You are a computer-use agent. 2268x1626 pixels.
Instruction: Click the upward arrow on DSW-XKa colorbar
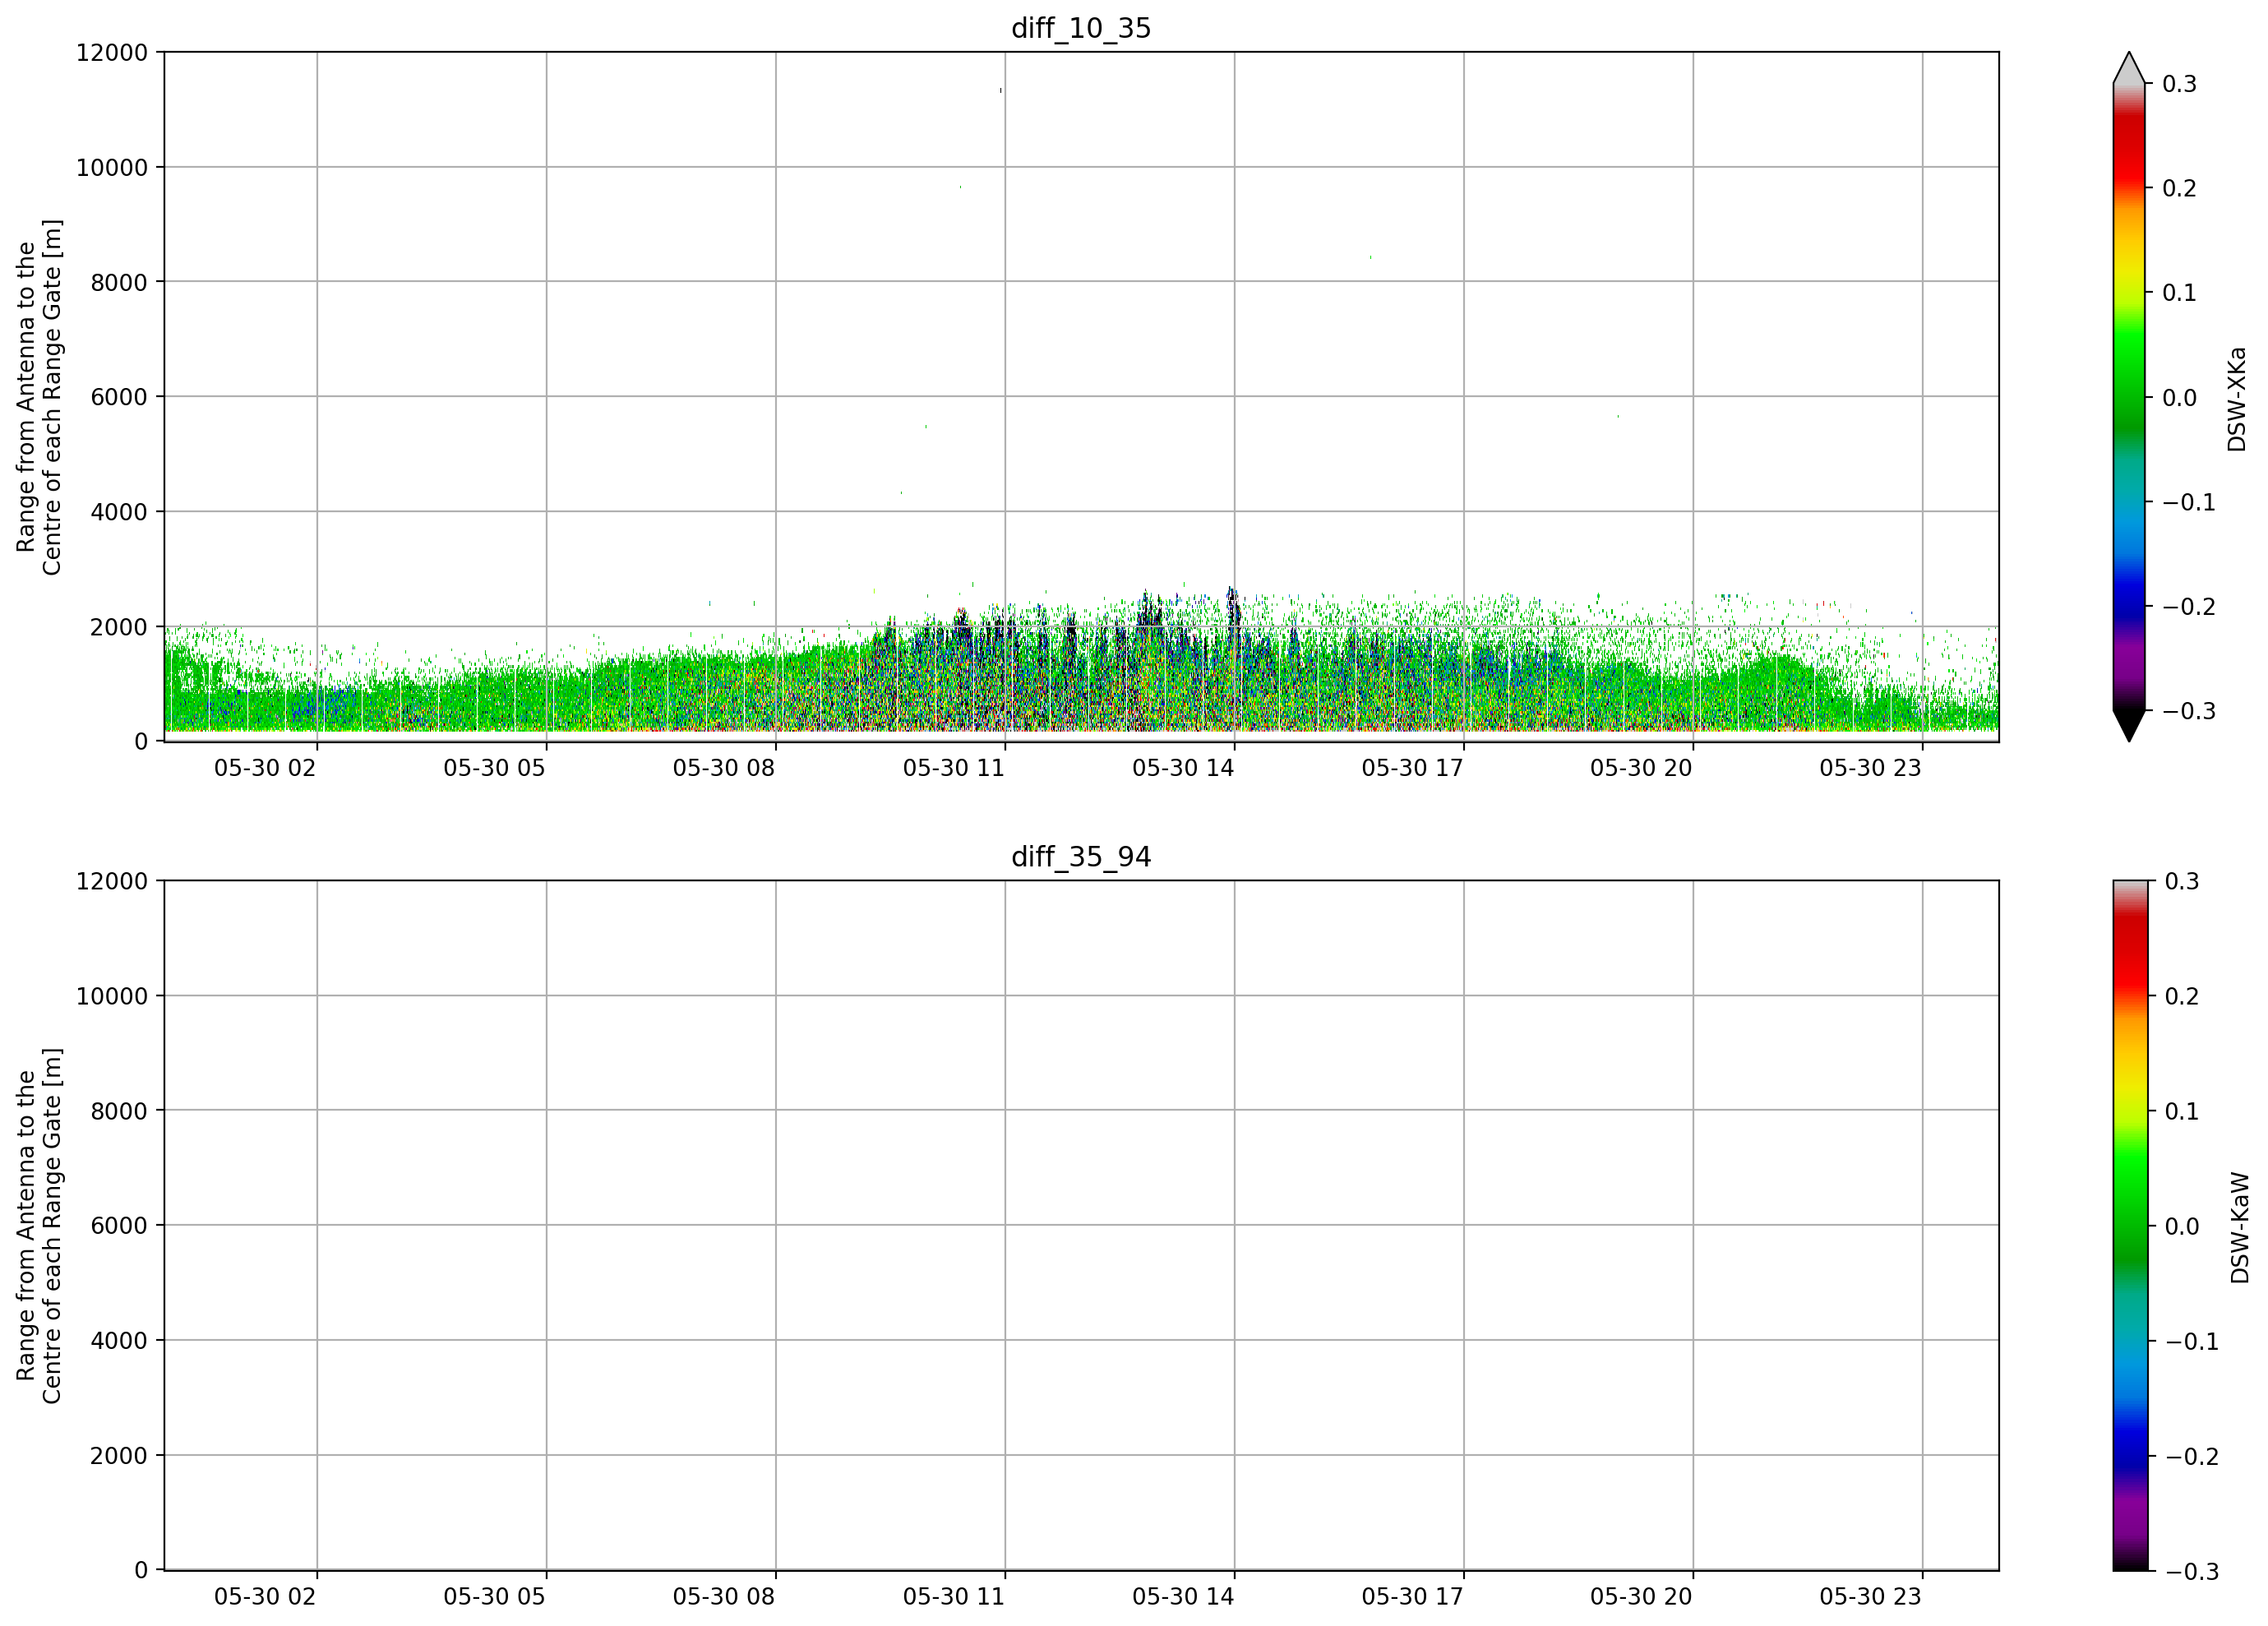(x=2129, y=67)
